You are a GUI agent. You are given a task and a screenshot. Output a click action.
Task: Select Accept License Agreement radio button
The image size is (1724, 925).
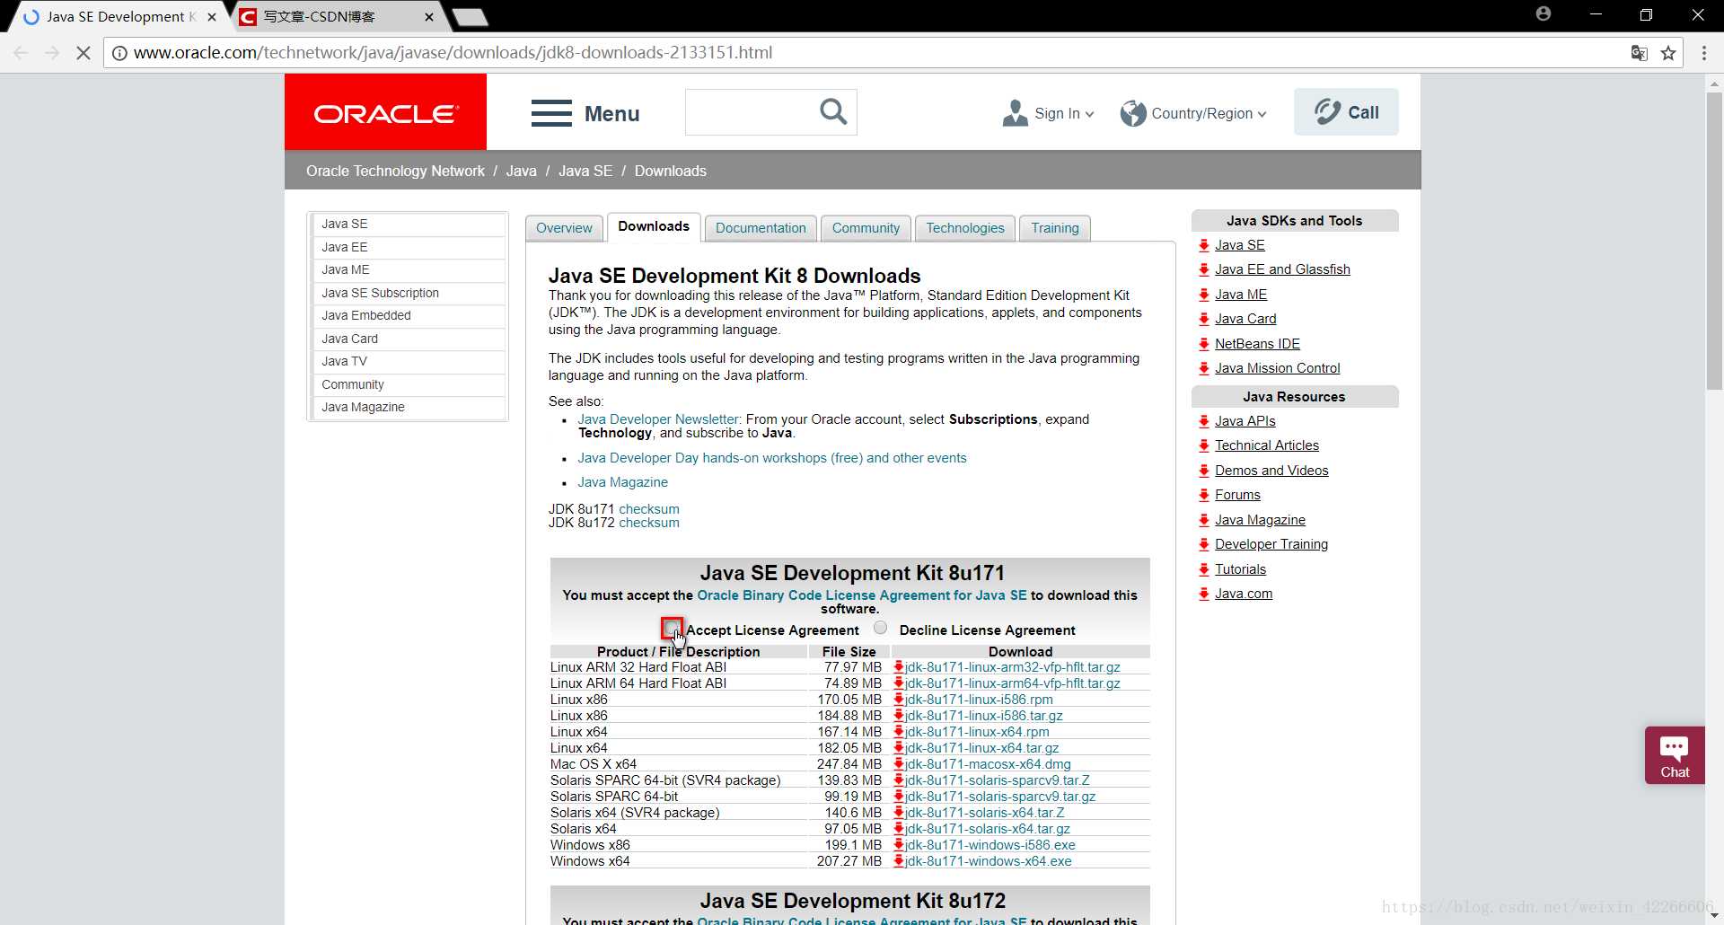672,628
